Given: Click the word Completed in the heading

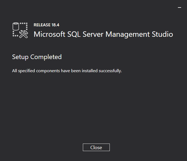Looking at the screenshot, I should 46,57.
